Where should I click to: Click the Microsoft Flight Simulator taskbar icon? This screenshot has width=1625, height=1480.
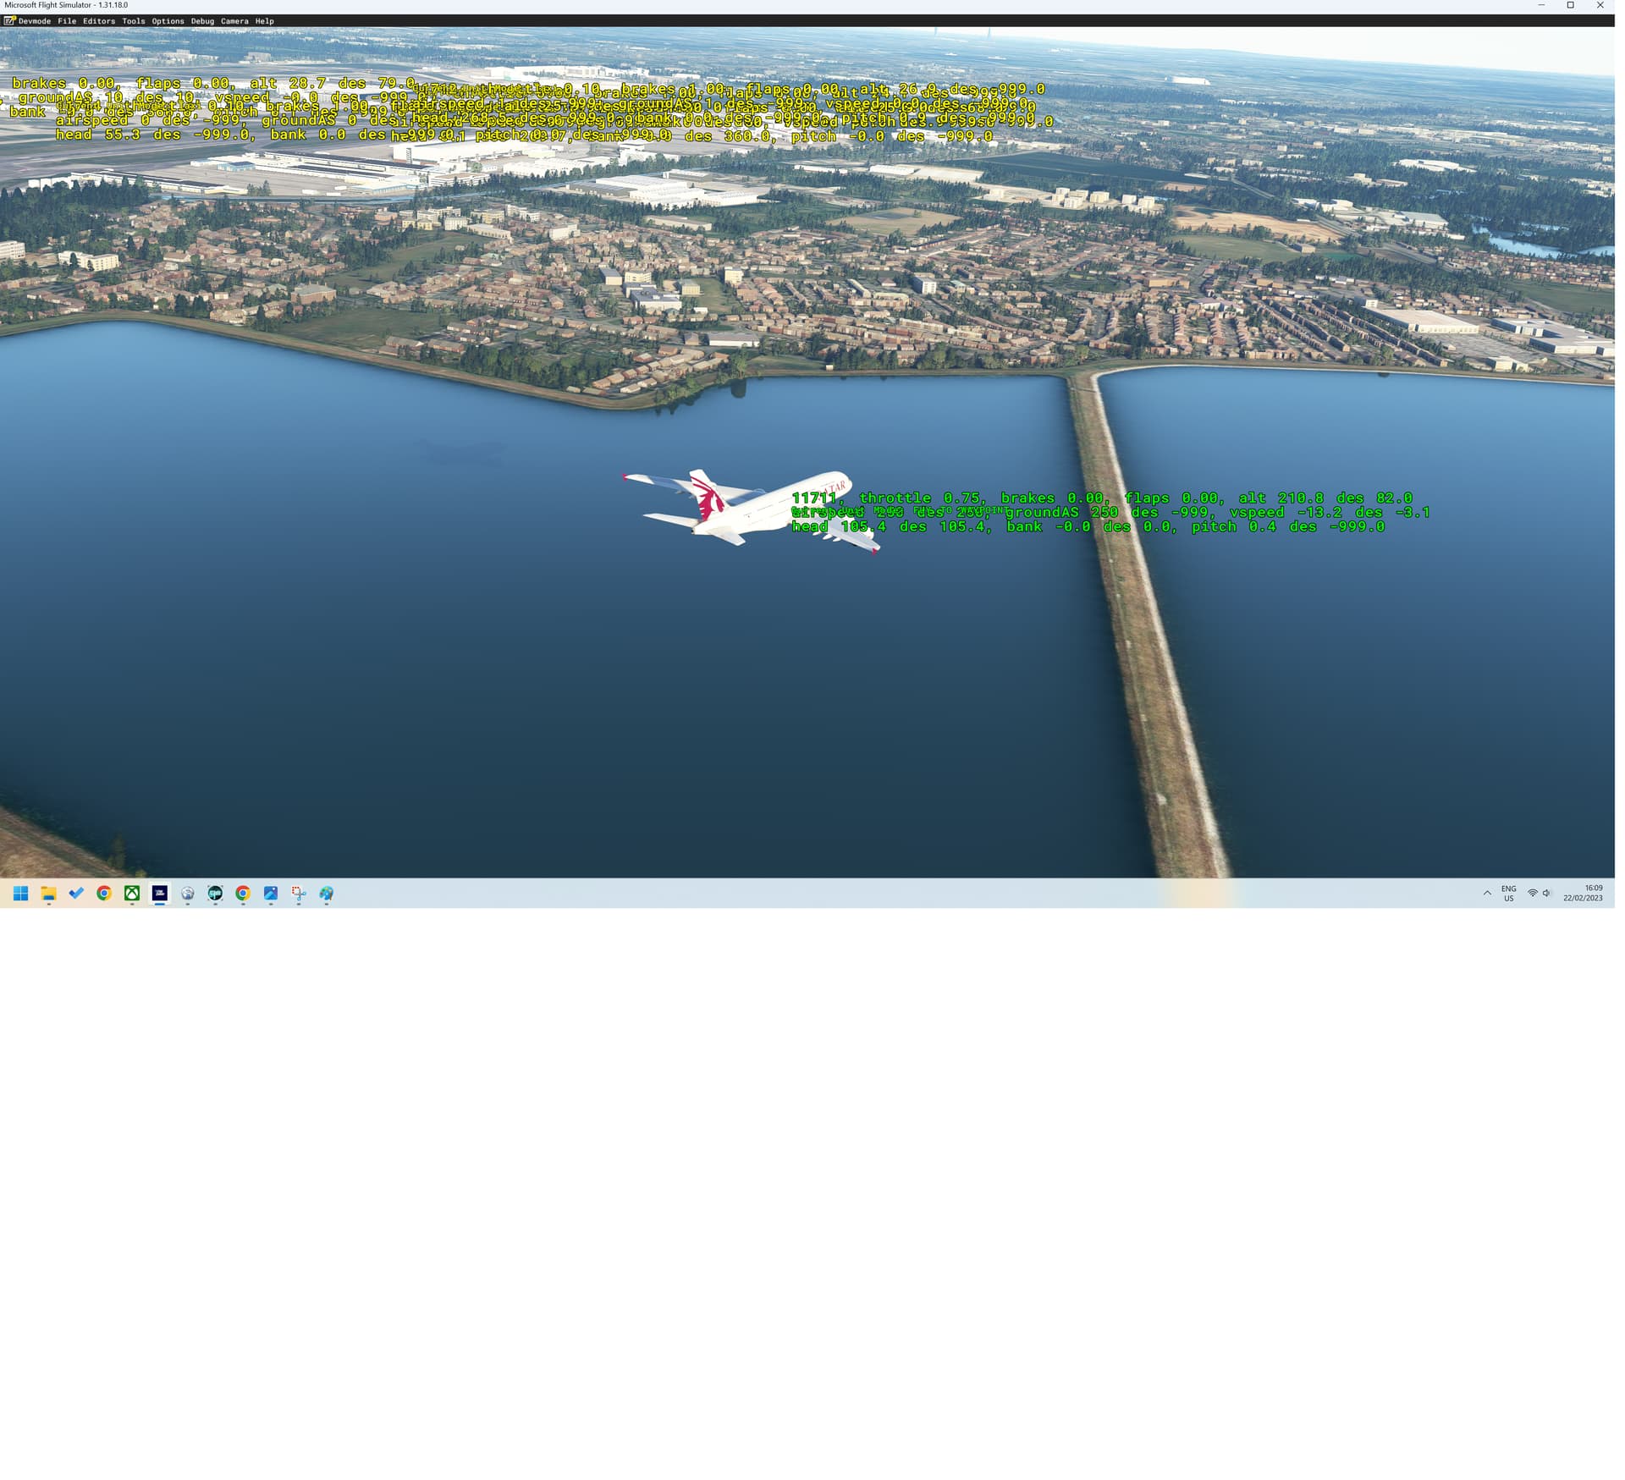click(x=160, y=893)
